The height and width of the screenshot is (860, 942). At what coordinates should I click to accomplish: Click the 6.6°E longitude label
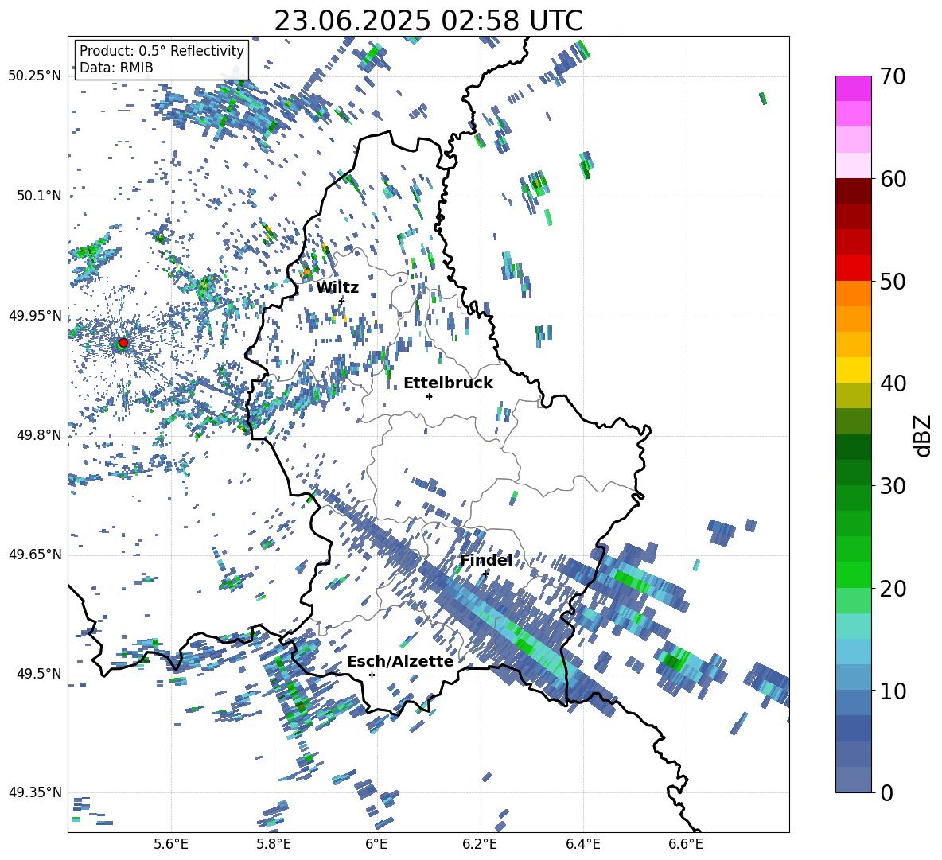click(x=686, y=844)
